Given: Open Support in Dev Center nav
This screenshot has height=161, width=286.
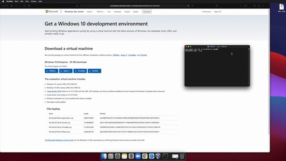Looking at the screenshot, I should tap(135, 12).
